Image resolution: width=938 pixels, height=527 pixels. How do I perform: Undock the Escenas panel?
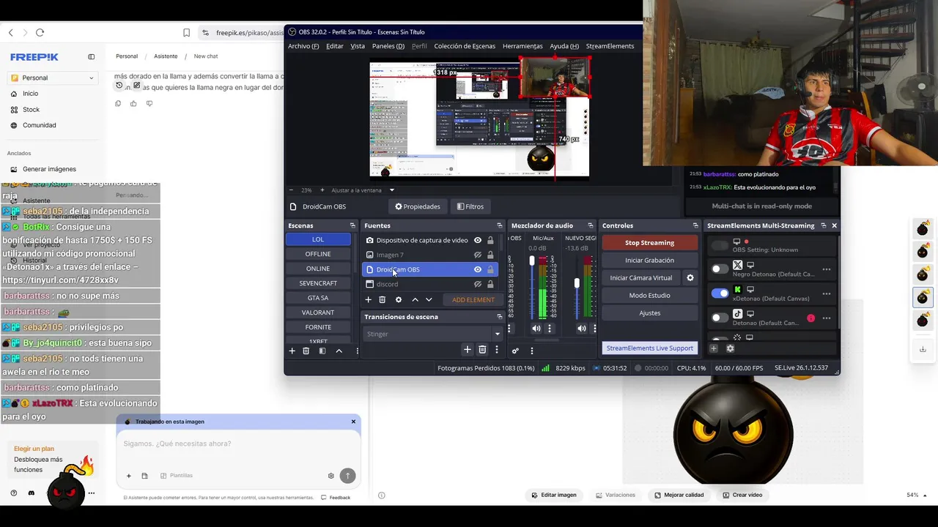click(x=352, y=225)
